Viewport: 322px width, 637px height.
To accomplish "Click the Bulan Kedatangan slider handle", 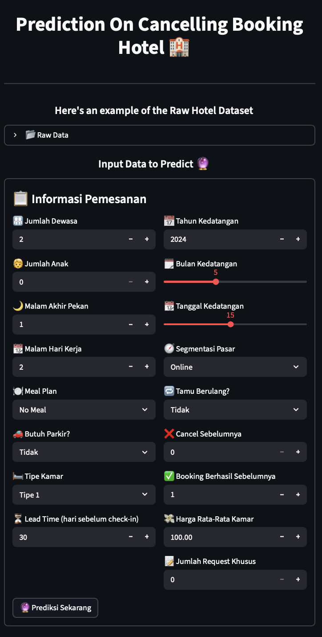I will pyautogui.click(x=216, y=282).
